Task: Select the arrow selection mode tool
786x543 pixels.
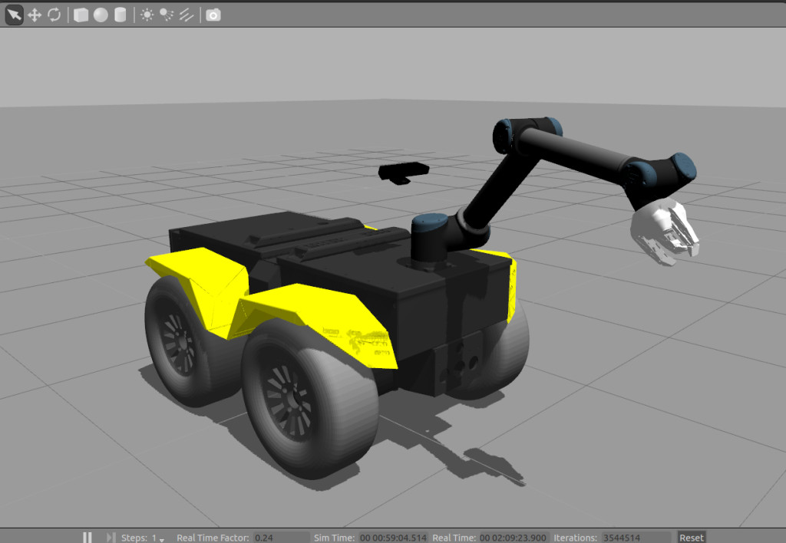Action: pyautogui.click(x=14, y=15)
